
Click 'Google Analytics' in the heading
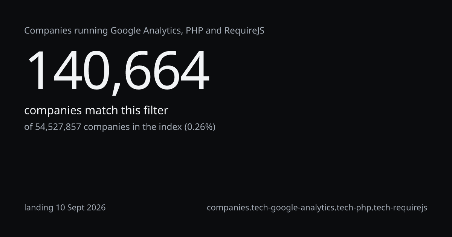147,31
